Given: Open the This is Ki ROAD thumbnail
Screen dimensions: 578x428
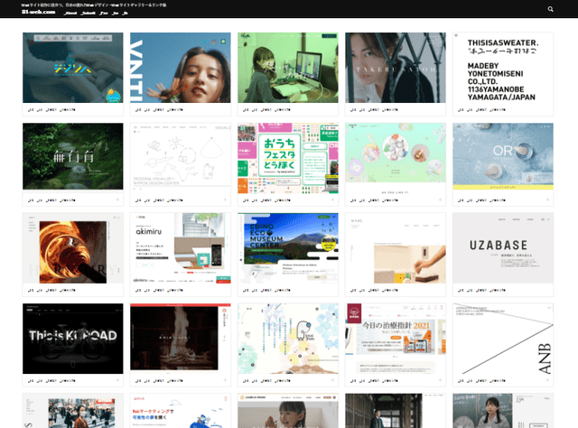Looking at the screenshot, I should coord(73,339).
